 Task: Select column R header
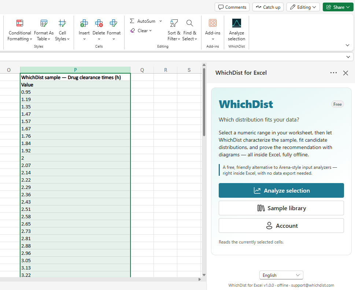point(166,70)
